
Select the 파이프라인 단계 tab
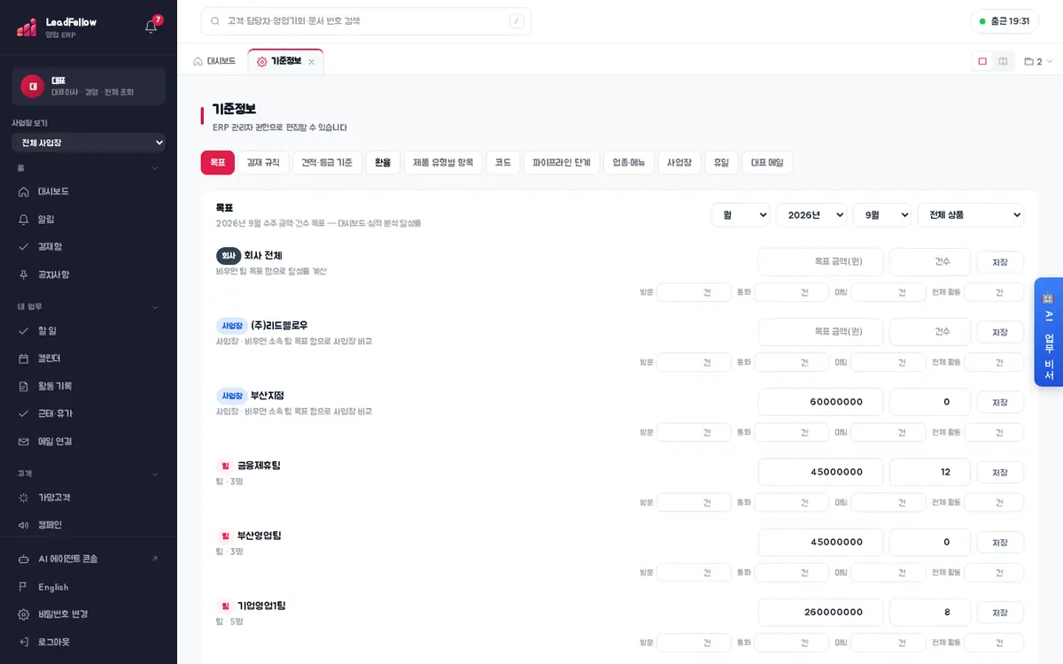pos(562,163)
